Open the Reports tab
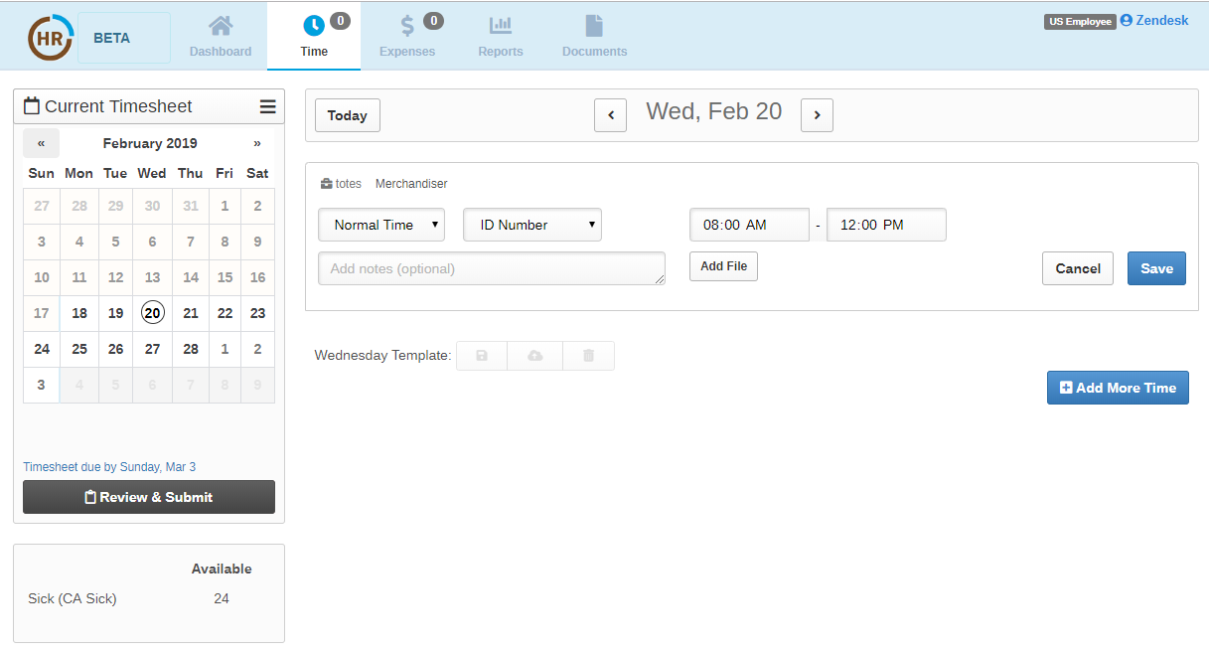1209x654 pixels. point(501,36)
